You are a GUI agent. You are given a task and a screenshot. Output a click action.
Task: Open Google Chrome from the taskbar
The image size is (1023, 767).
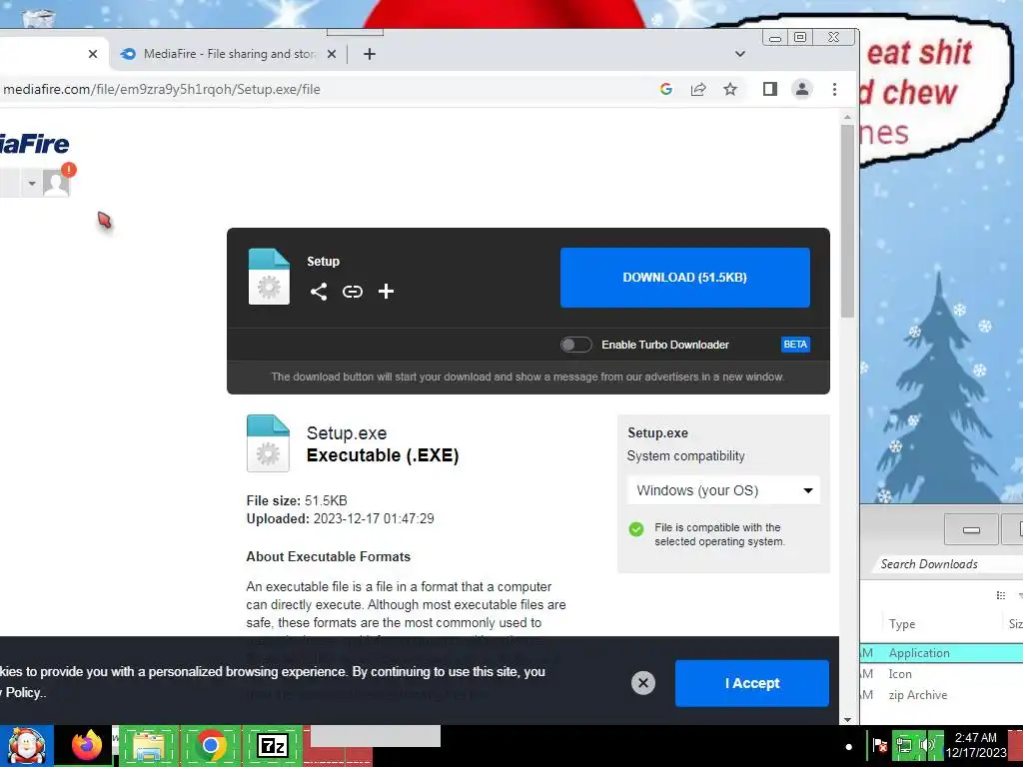pos(210,745)
